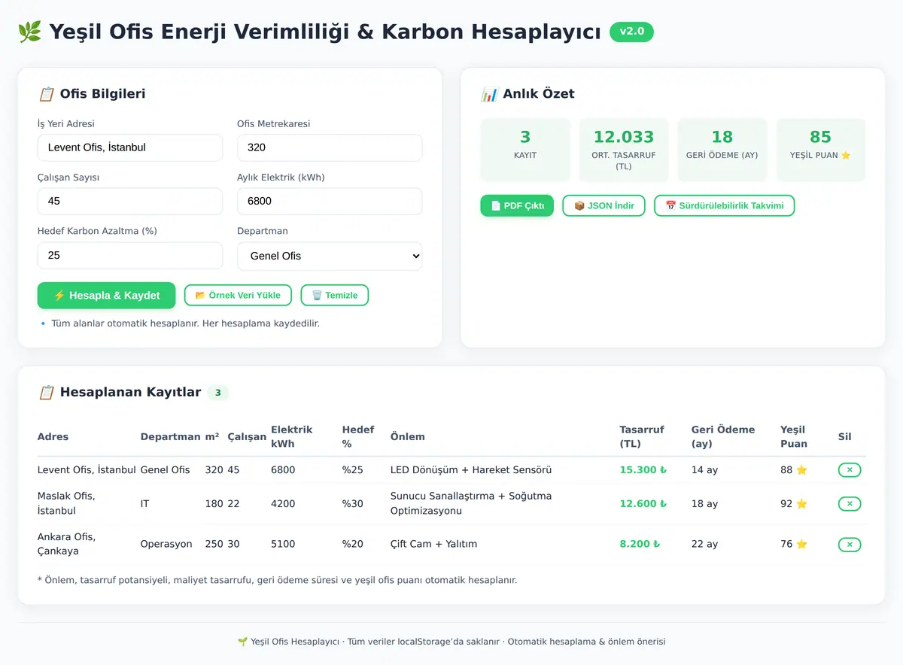Click the blue diamond icon in the hint

point(43,323)
